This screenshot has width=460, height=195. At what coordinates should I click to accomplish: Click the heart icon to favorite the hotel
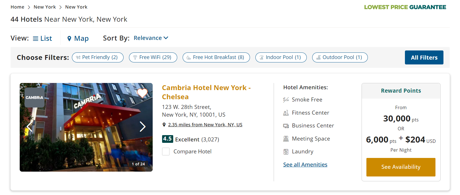(142, 93)
